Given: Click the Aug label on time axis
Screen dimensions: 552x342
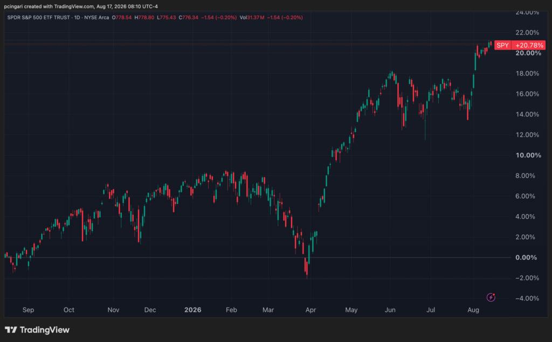Looking at the screenshot, I should point(473,310).
